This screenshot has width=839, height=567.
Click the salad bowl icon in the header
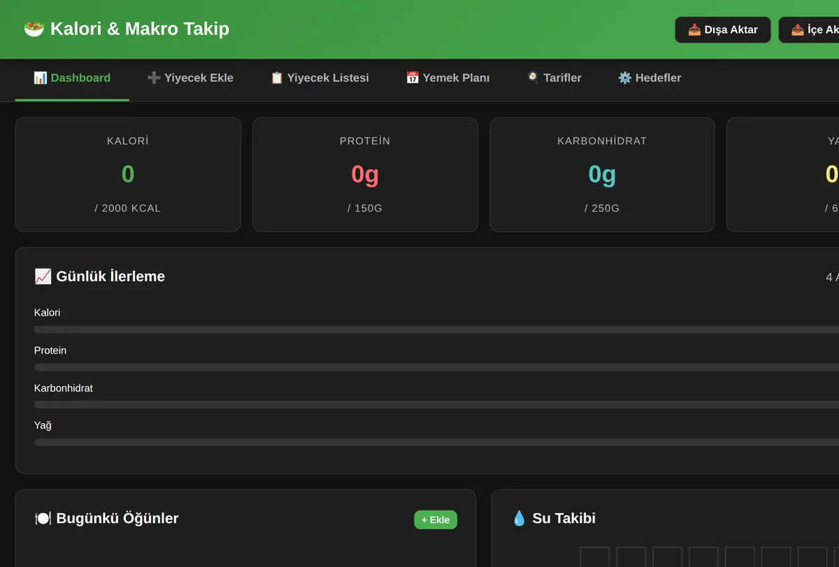(34, 29)
